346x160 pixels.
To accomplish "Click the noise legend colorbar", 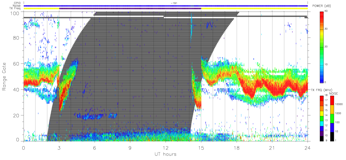I will [x=332, y=119].
